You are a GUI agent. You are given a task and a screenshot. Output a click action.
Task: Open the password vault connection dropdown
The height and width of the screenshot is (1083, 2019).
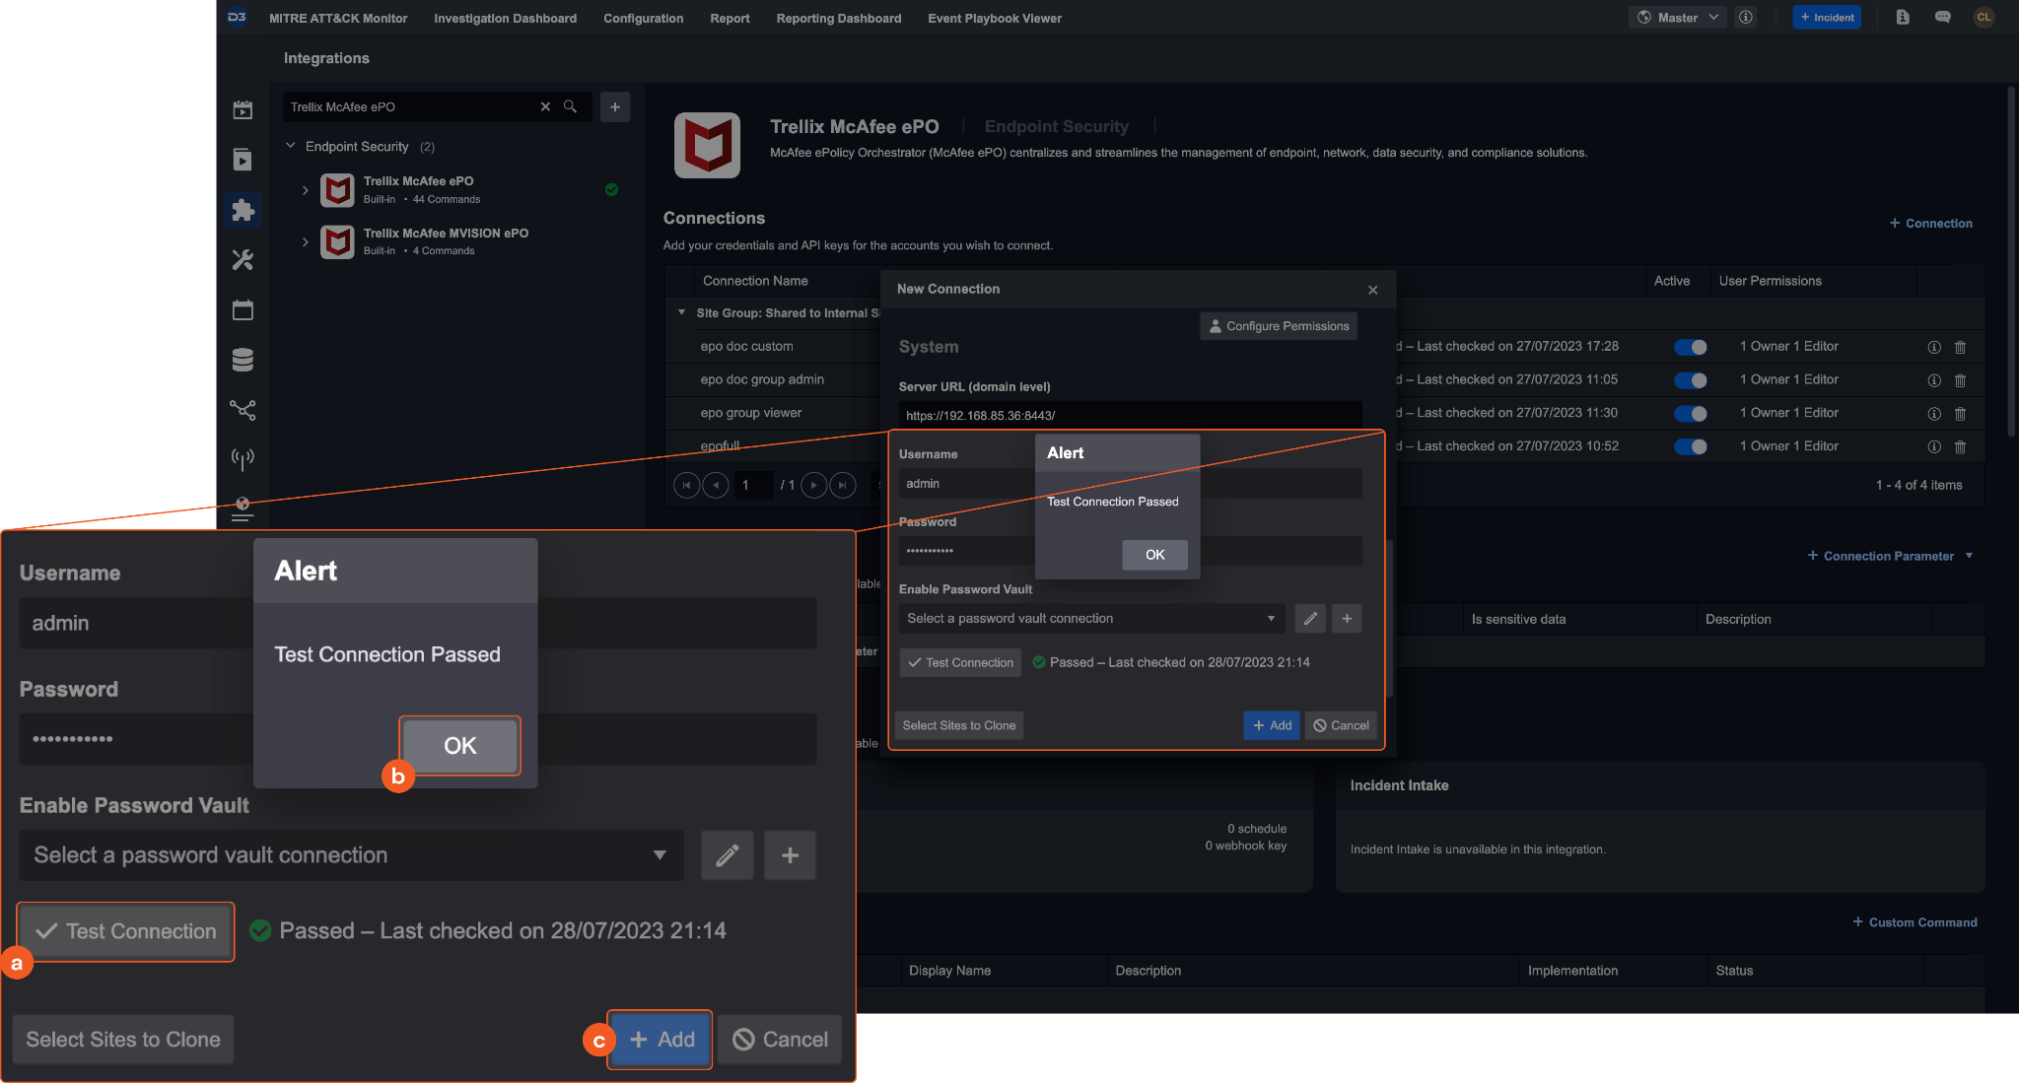[x=1091, y=619]
